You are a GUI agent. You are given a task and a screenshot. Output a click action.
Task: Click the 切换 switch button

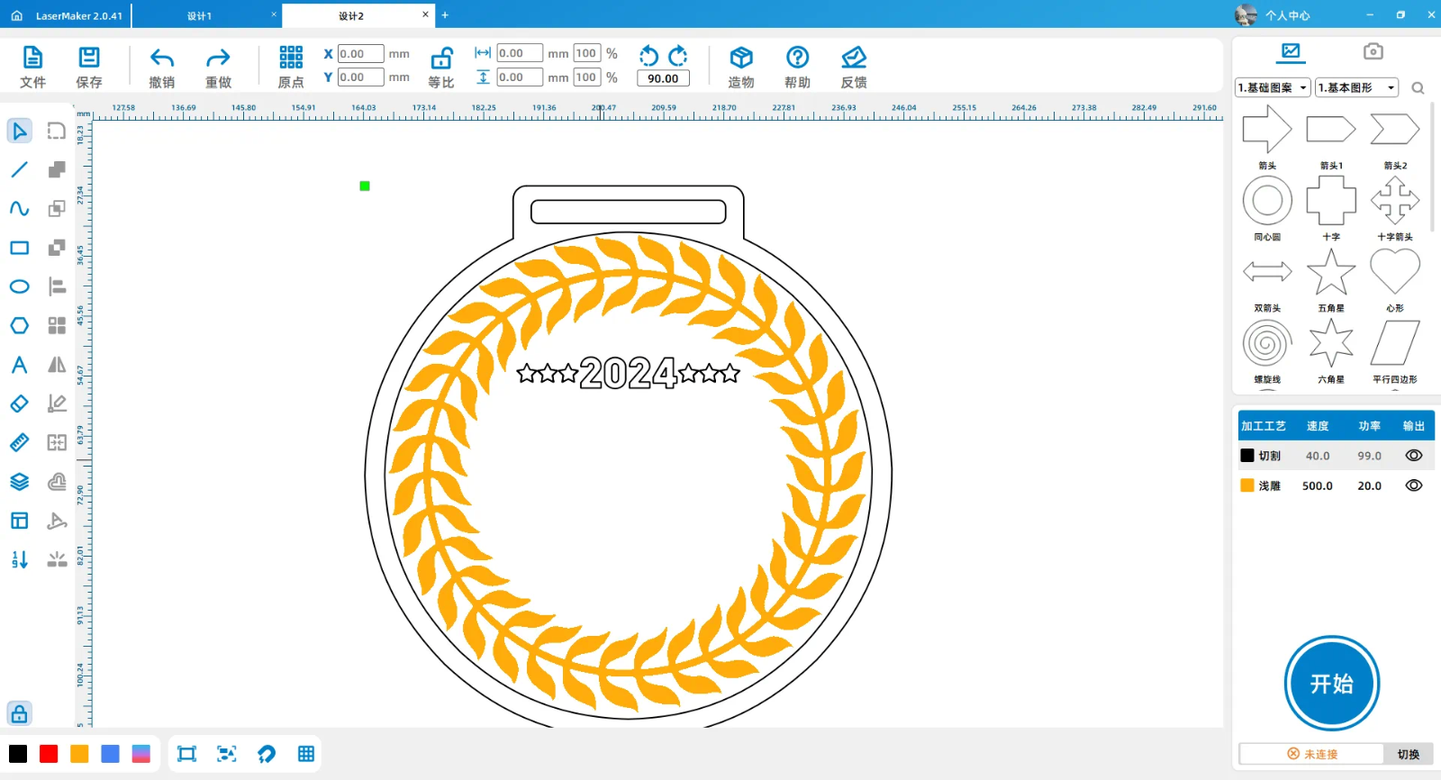tap(1408, 754)
